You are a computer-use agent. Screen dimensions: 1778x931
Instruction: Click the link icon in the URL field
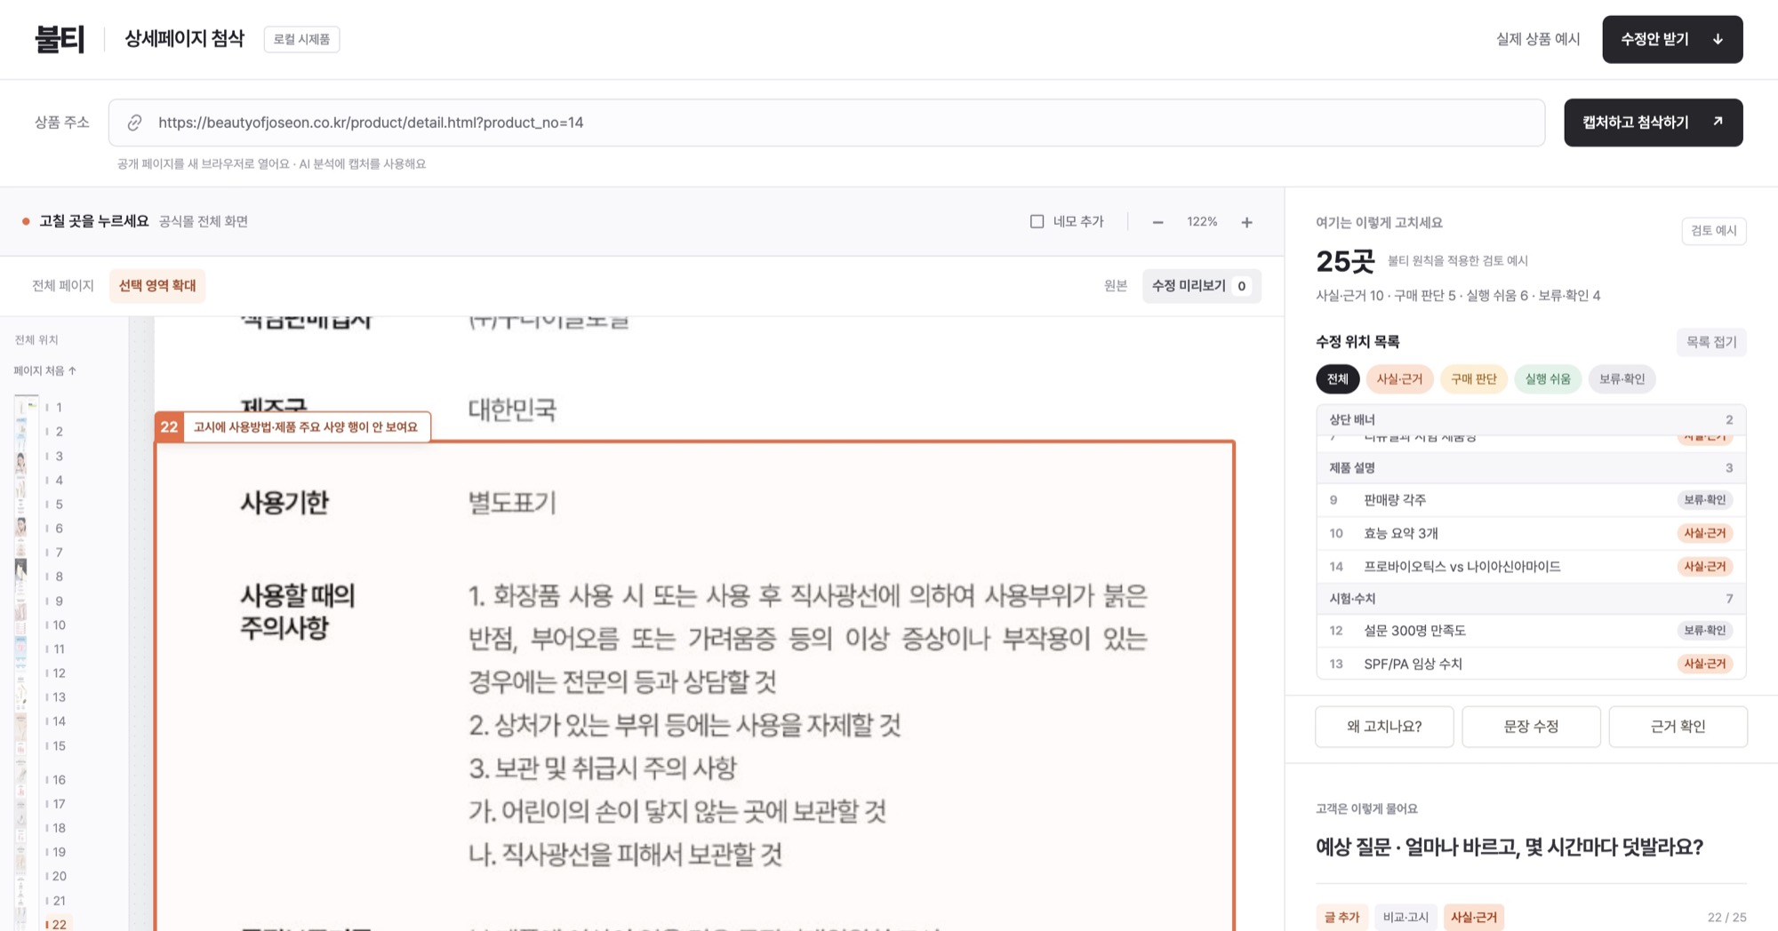[x=134, y=123]
